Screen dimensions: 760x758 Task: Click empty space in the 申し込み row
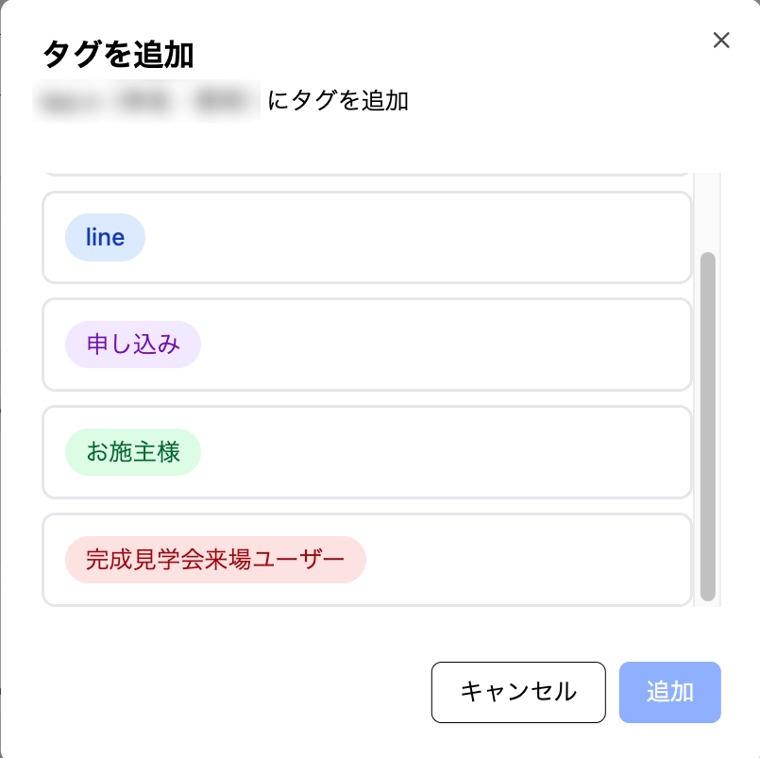pyautogui.click(x=444, y=345)
